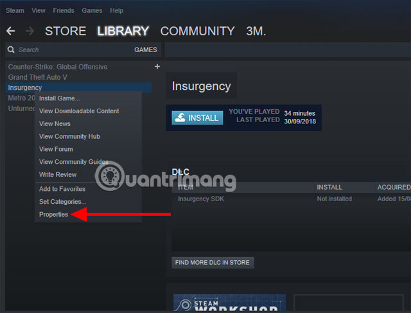The height and width of the screenshot is (313, 411).
Task: Click FIND MORE DLC IN STORE
Action: point(213,263)
